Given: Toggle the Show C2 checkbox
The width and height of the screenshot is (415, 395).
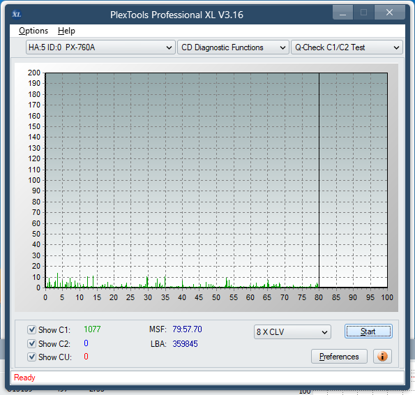Looking at the screenshot, I should click(x=31, y=343).
